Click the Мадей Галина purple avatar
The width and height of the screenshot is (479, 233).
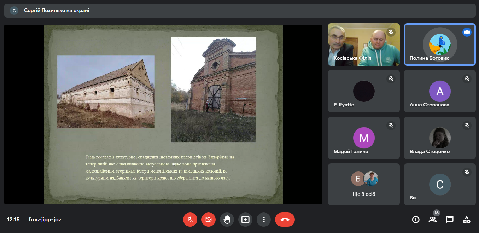tap(364, 138)
